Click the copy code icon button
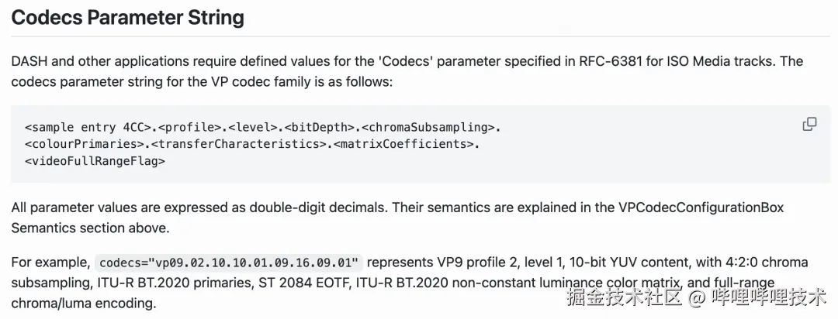This screenshot has width=838, height=319. (x=809, y=125)
